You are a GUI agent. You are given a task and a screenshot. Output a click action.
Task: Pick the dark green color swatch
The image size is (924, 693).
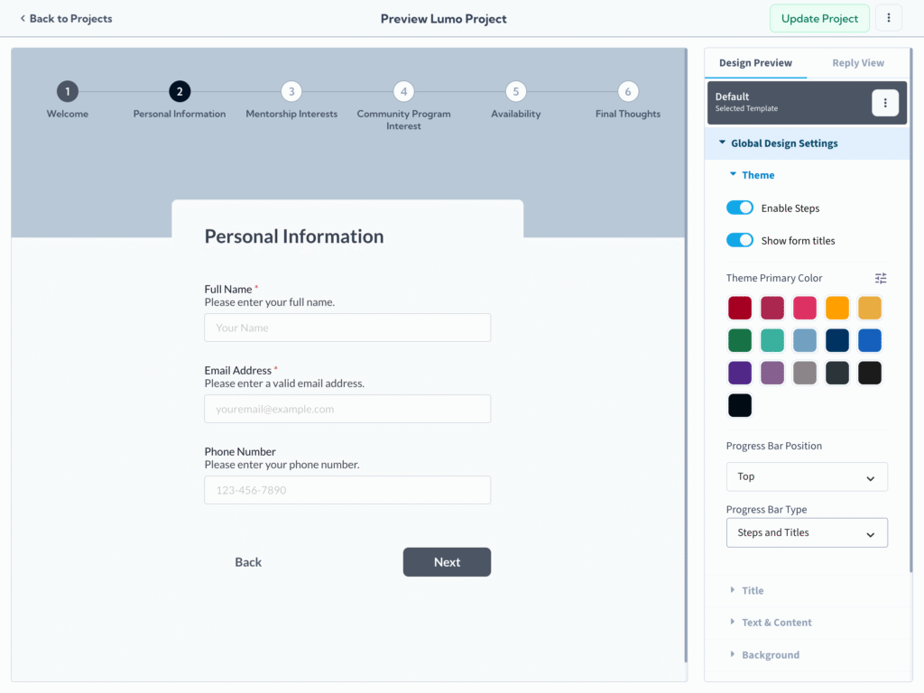pos(740,340)
